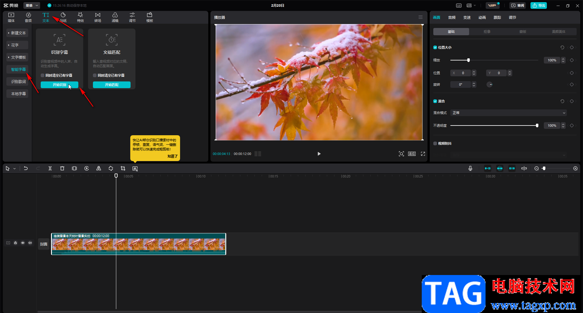This screenshot has height=313, width=583.
Task: Uncheck the 混合 (blend) checkbox
Action: (435, 101)
